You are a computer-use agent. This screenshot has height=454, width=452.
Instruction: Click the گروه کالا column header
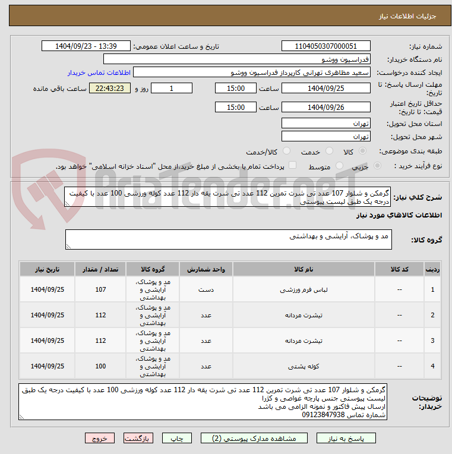(x=153, y=269)
